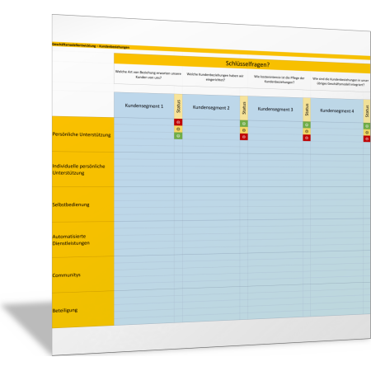Click red status icon under Kundensegment 3

pyautogui.click(x=307, y=138)
